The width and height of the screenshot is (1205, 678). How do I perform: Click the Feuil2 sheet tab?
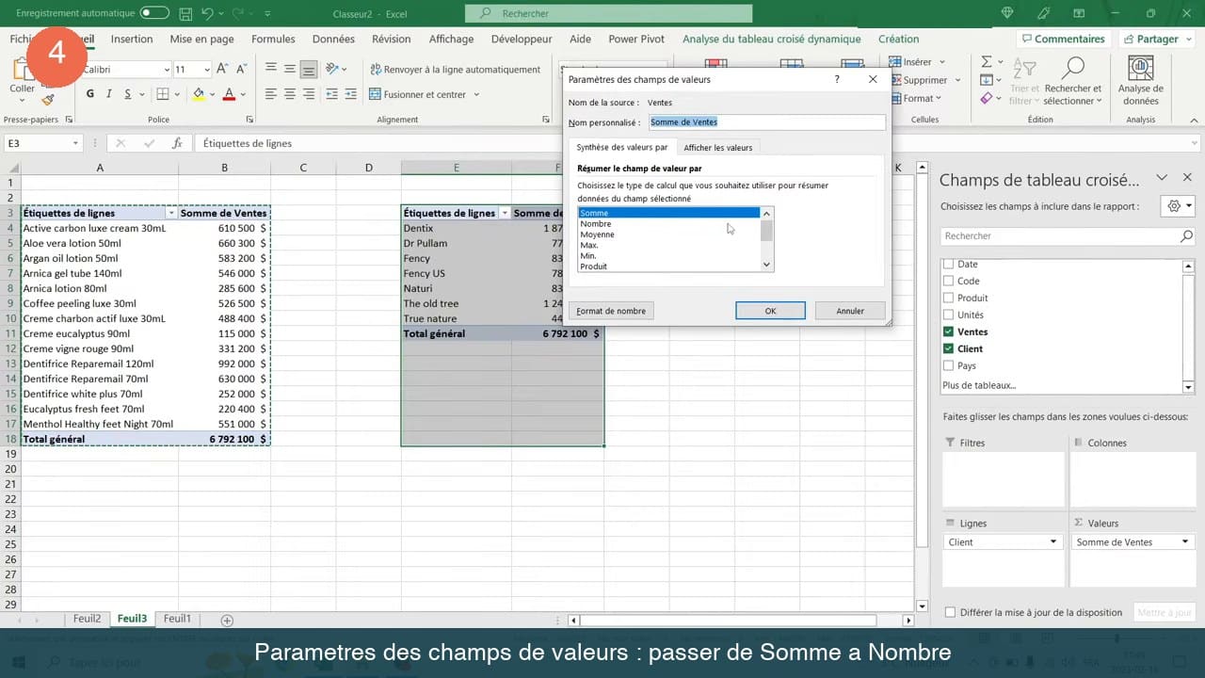pyautogui.click(x=87, y=620)
